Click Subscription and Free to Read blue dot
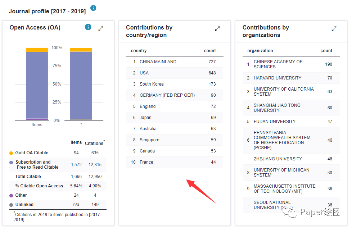Viewport: 352px width, 228px height. (11, 162)
